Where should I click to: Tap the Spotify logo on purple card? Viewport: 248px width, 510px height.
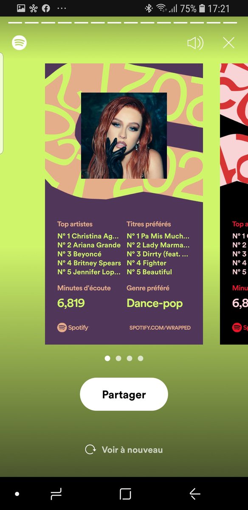click(x=73, y=327)
